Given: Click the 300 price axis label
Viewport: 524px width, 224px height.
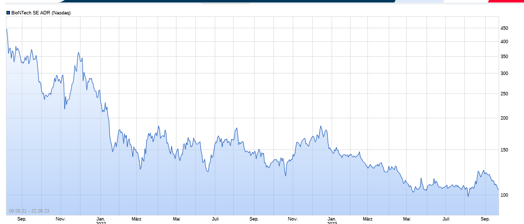Looking at the screenshot, I should click(504, 74).
